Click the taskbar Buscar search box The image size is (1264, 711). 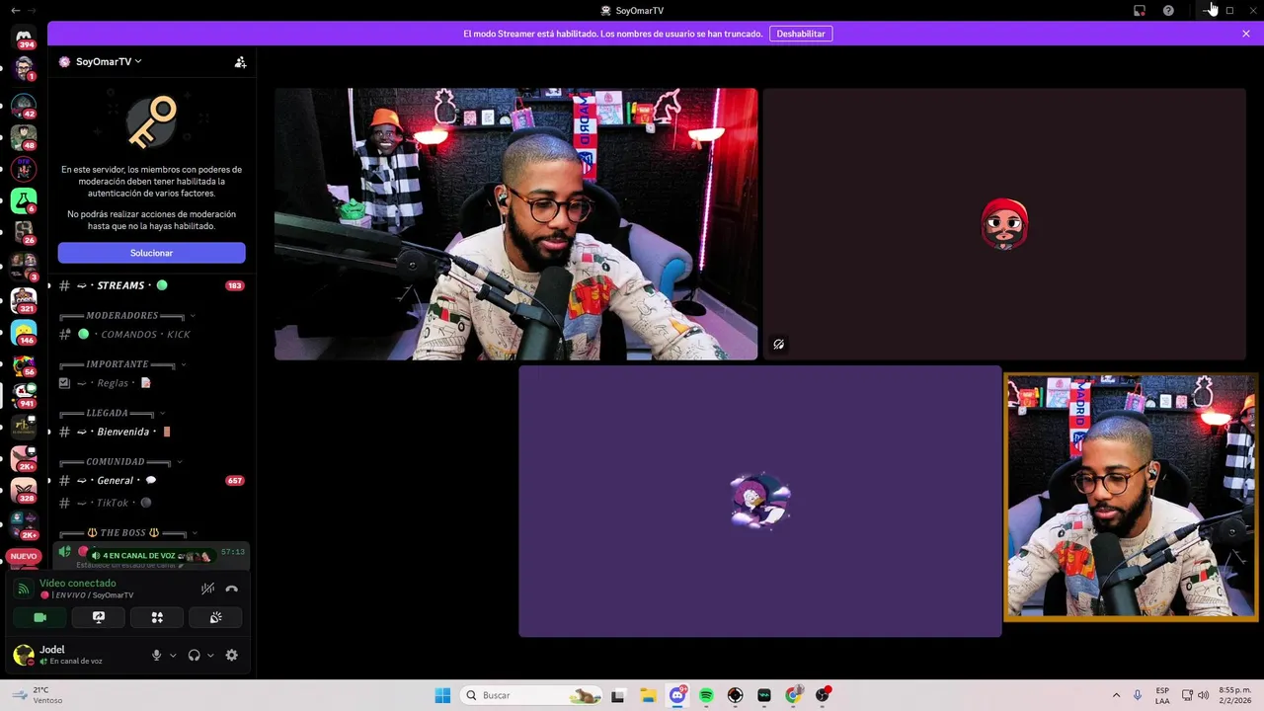coord(532,695)
